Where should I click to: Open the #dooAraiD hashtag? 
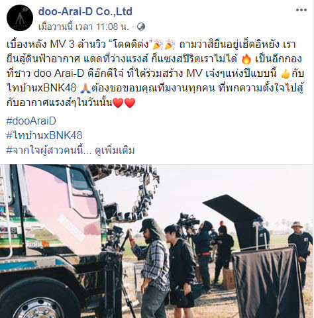(x=31, y=121)
